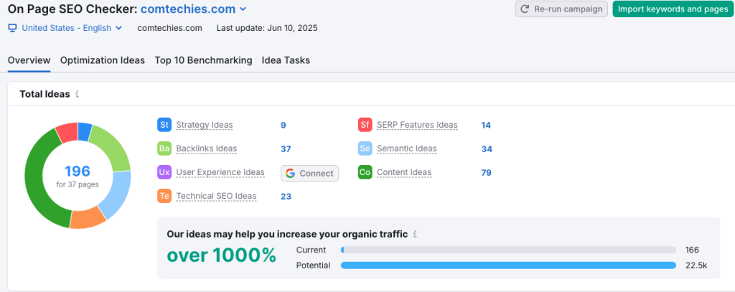735x292 pixels.
Task: Switch to the Overview tab
Action: coord(29,60)
